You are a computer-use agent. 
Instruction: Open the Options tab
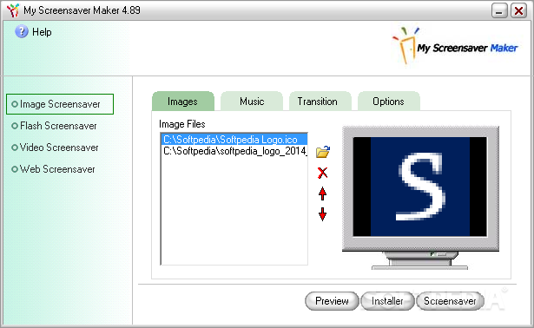point(389,102)
